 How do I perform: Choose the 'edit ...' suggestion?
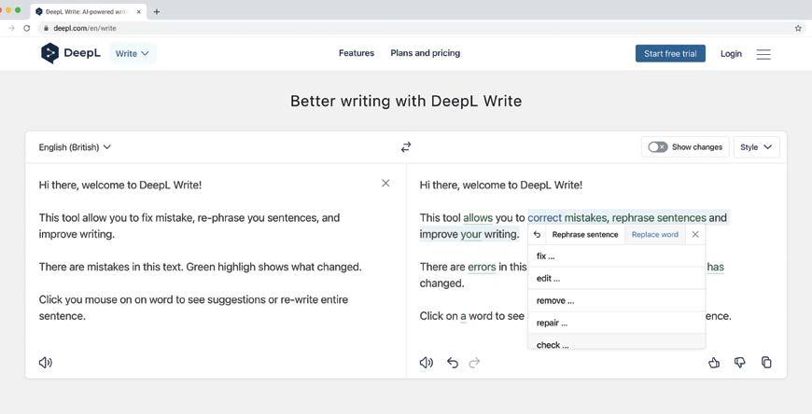(616, 279)
